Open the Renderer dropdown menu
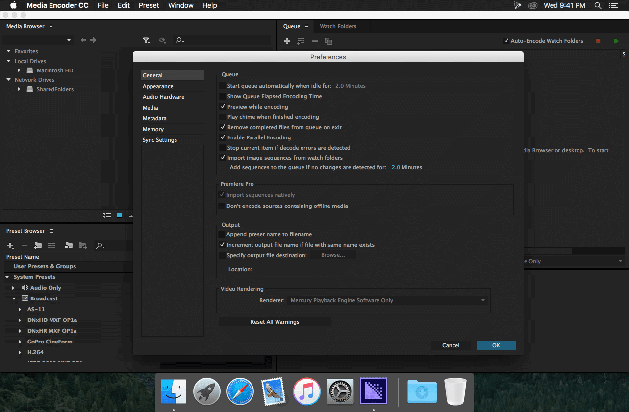 (483, 300)
